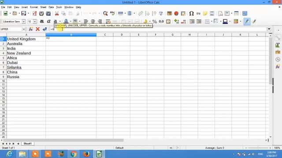Image resolution: width=282 pixels, height=158 pixels.
Task: Create a pivot table
Action: pyautogui.click(x=183, y=14)
